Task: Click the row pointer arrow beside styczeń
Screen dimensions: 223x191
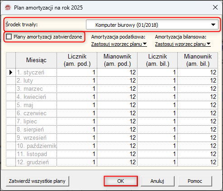Action: (11, 73)
